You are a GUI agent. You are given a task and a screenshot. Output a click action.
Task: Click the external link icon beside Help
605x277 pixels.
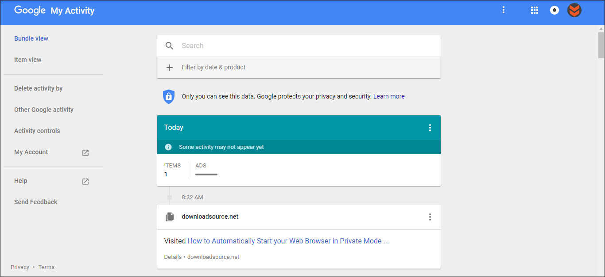point(85,181)
